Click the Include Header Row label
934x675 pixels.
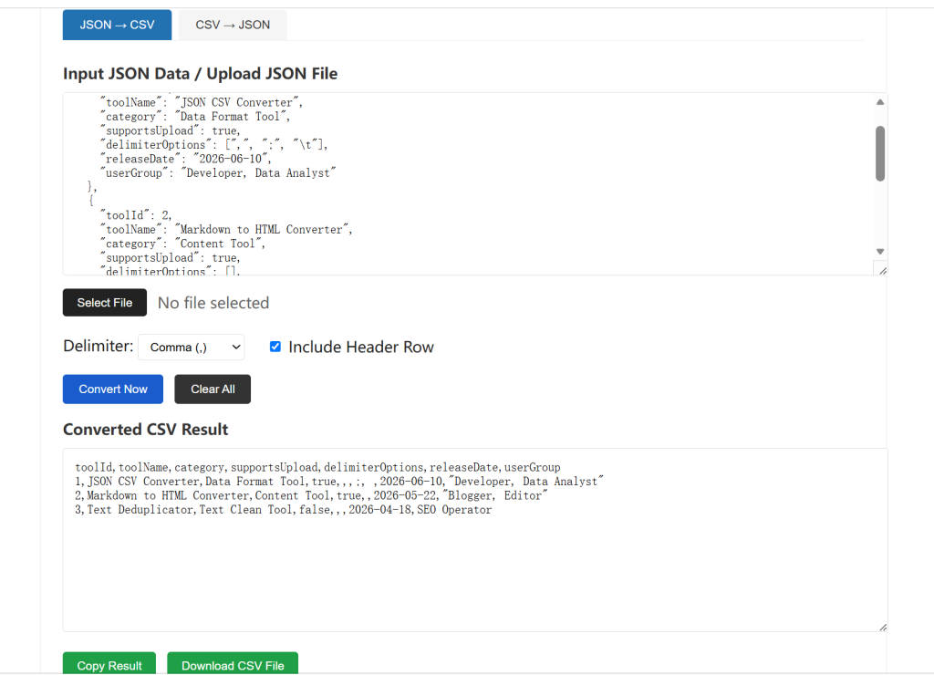[x=361, y=348]
